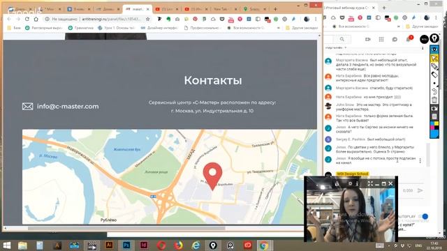Open Chrome's three-dot menu in front window
447x251 pixels.
(x=316, y=19)
